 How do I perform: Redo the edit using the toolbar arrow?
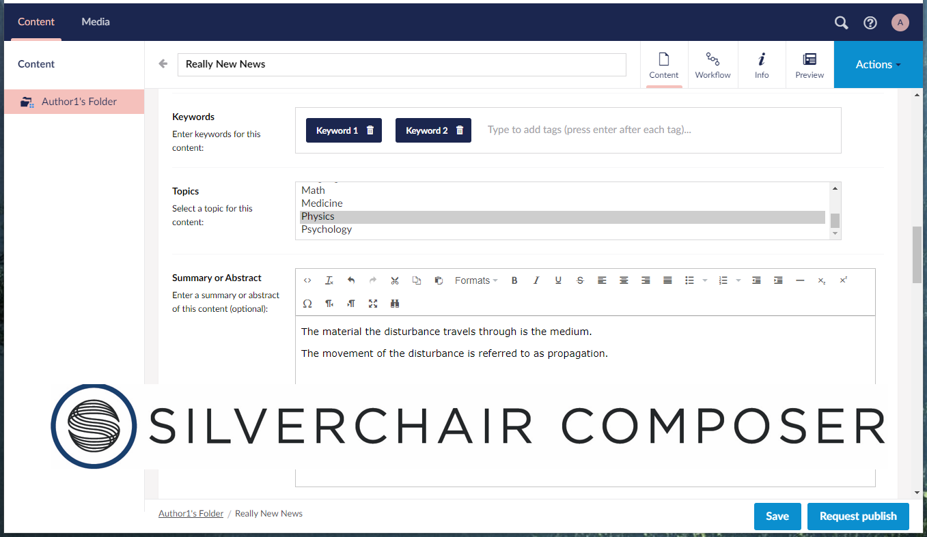373,280
